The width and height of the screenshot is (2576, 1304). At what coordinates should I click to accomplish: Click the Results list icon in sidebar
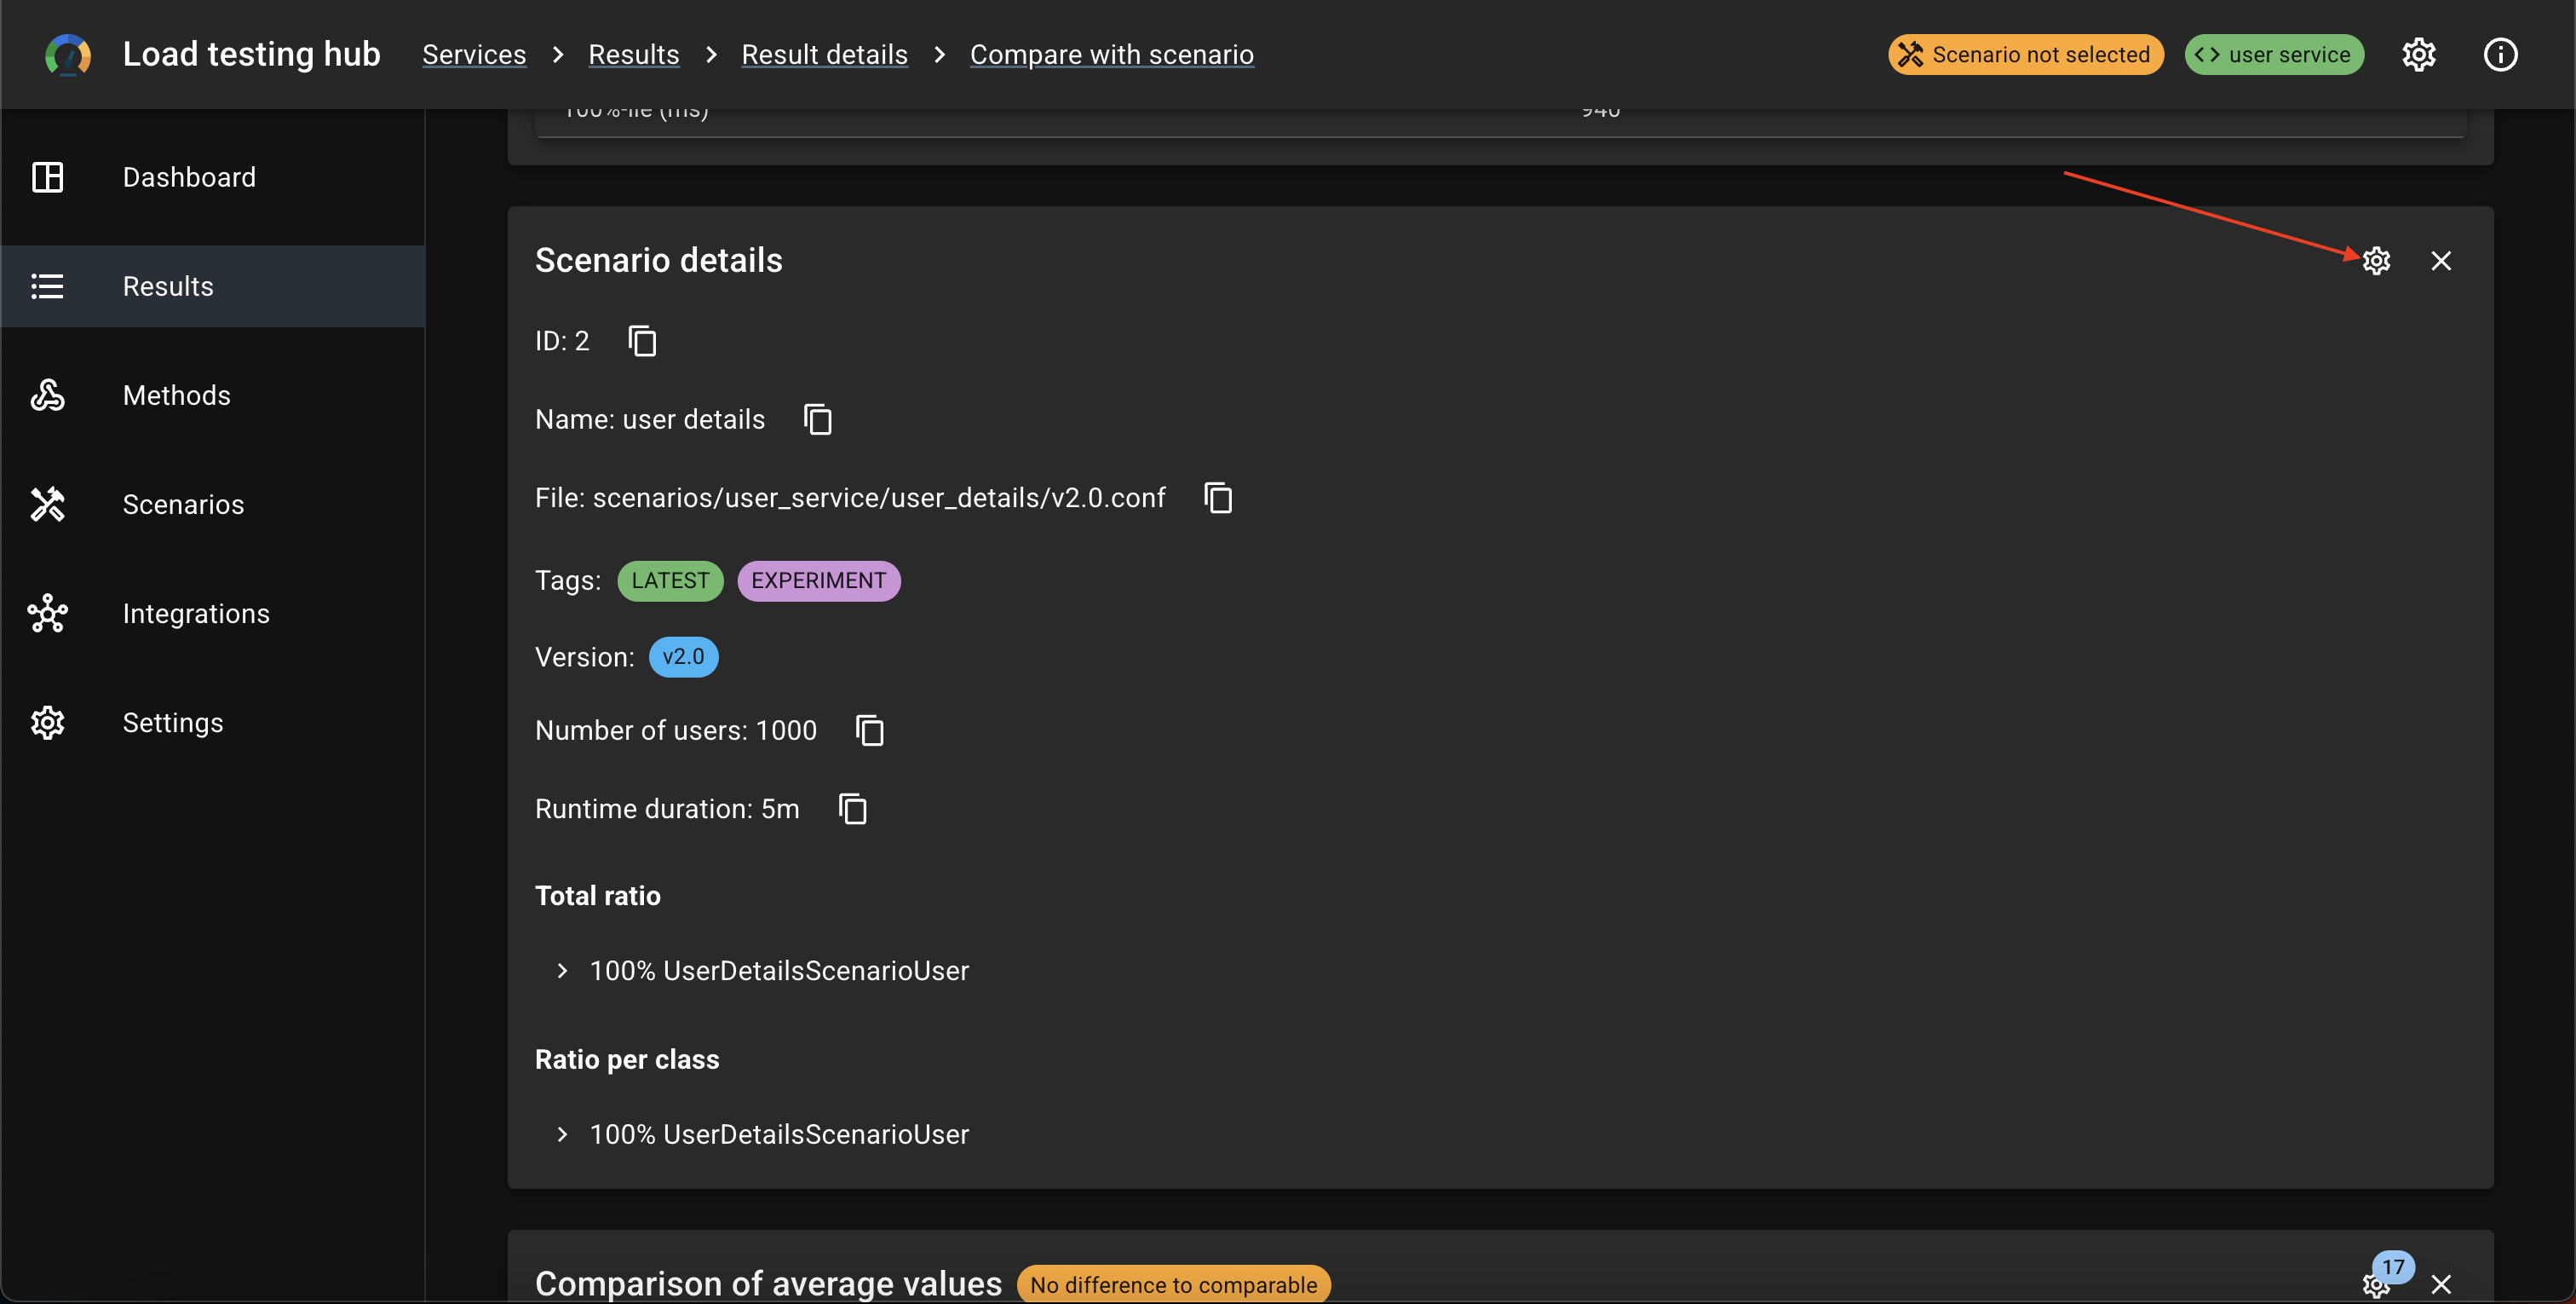pyautogui.click(x=48, y=286)
